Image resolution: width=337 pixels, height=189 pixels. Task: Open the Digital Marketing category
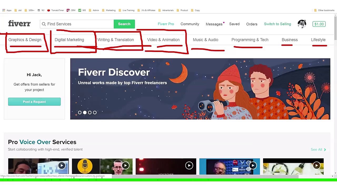pos(69,40)
